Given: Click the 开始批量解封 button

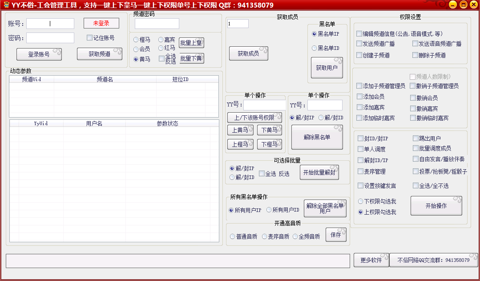Looking at the screenshot, I should (x=319, y=172).
